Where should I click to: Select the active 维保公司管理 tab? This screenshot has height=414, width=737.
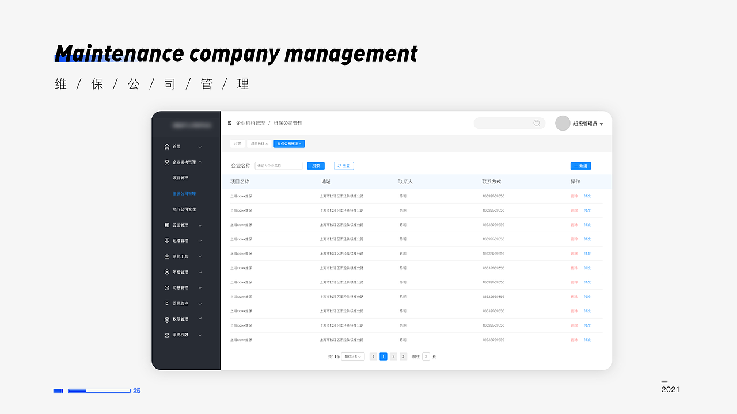(x=289, y=144)
